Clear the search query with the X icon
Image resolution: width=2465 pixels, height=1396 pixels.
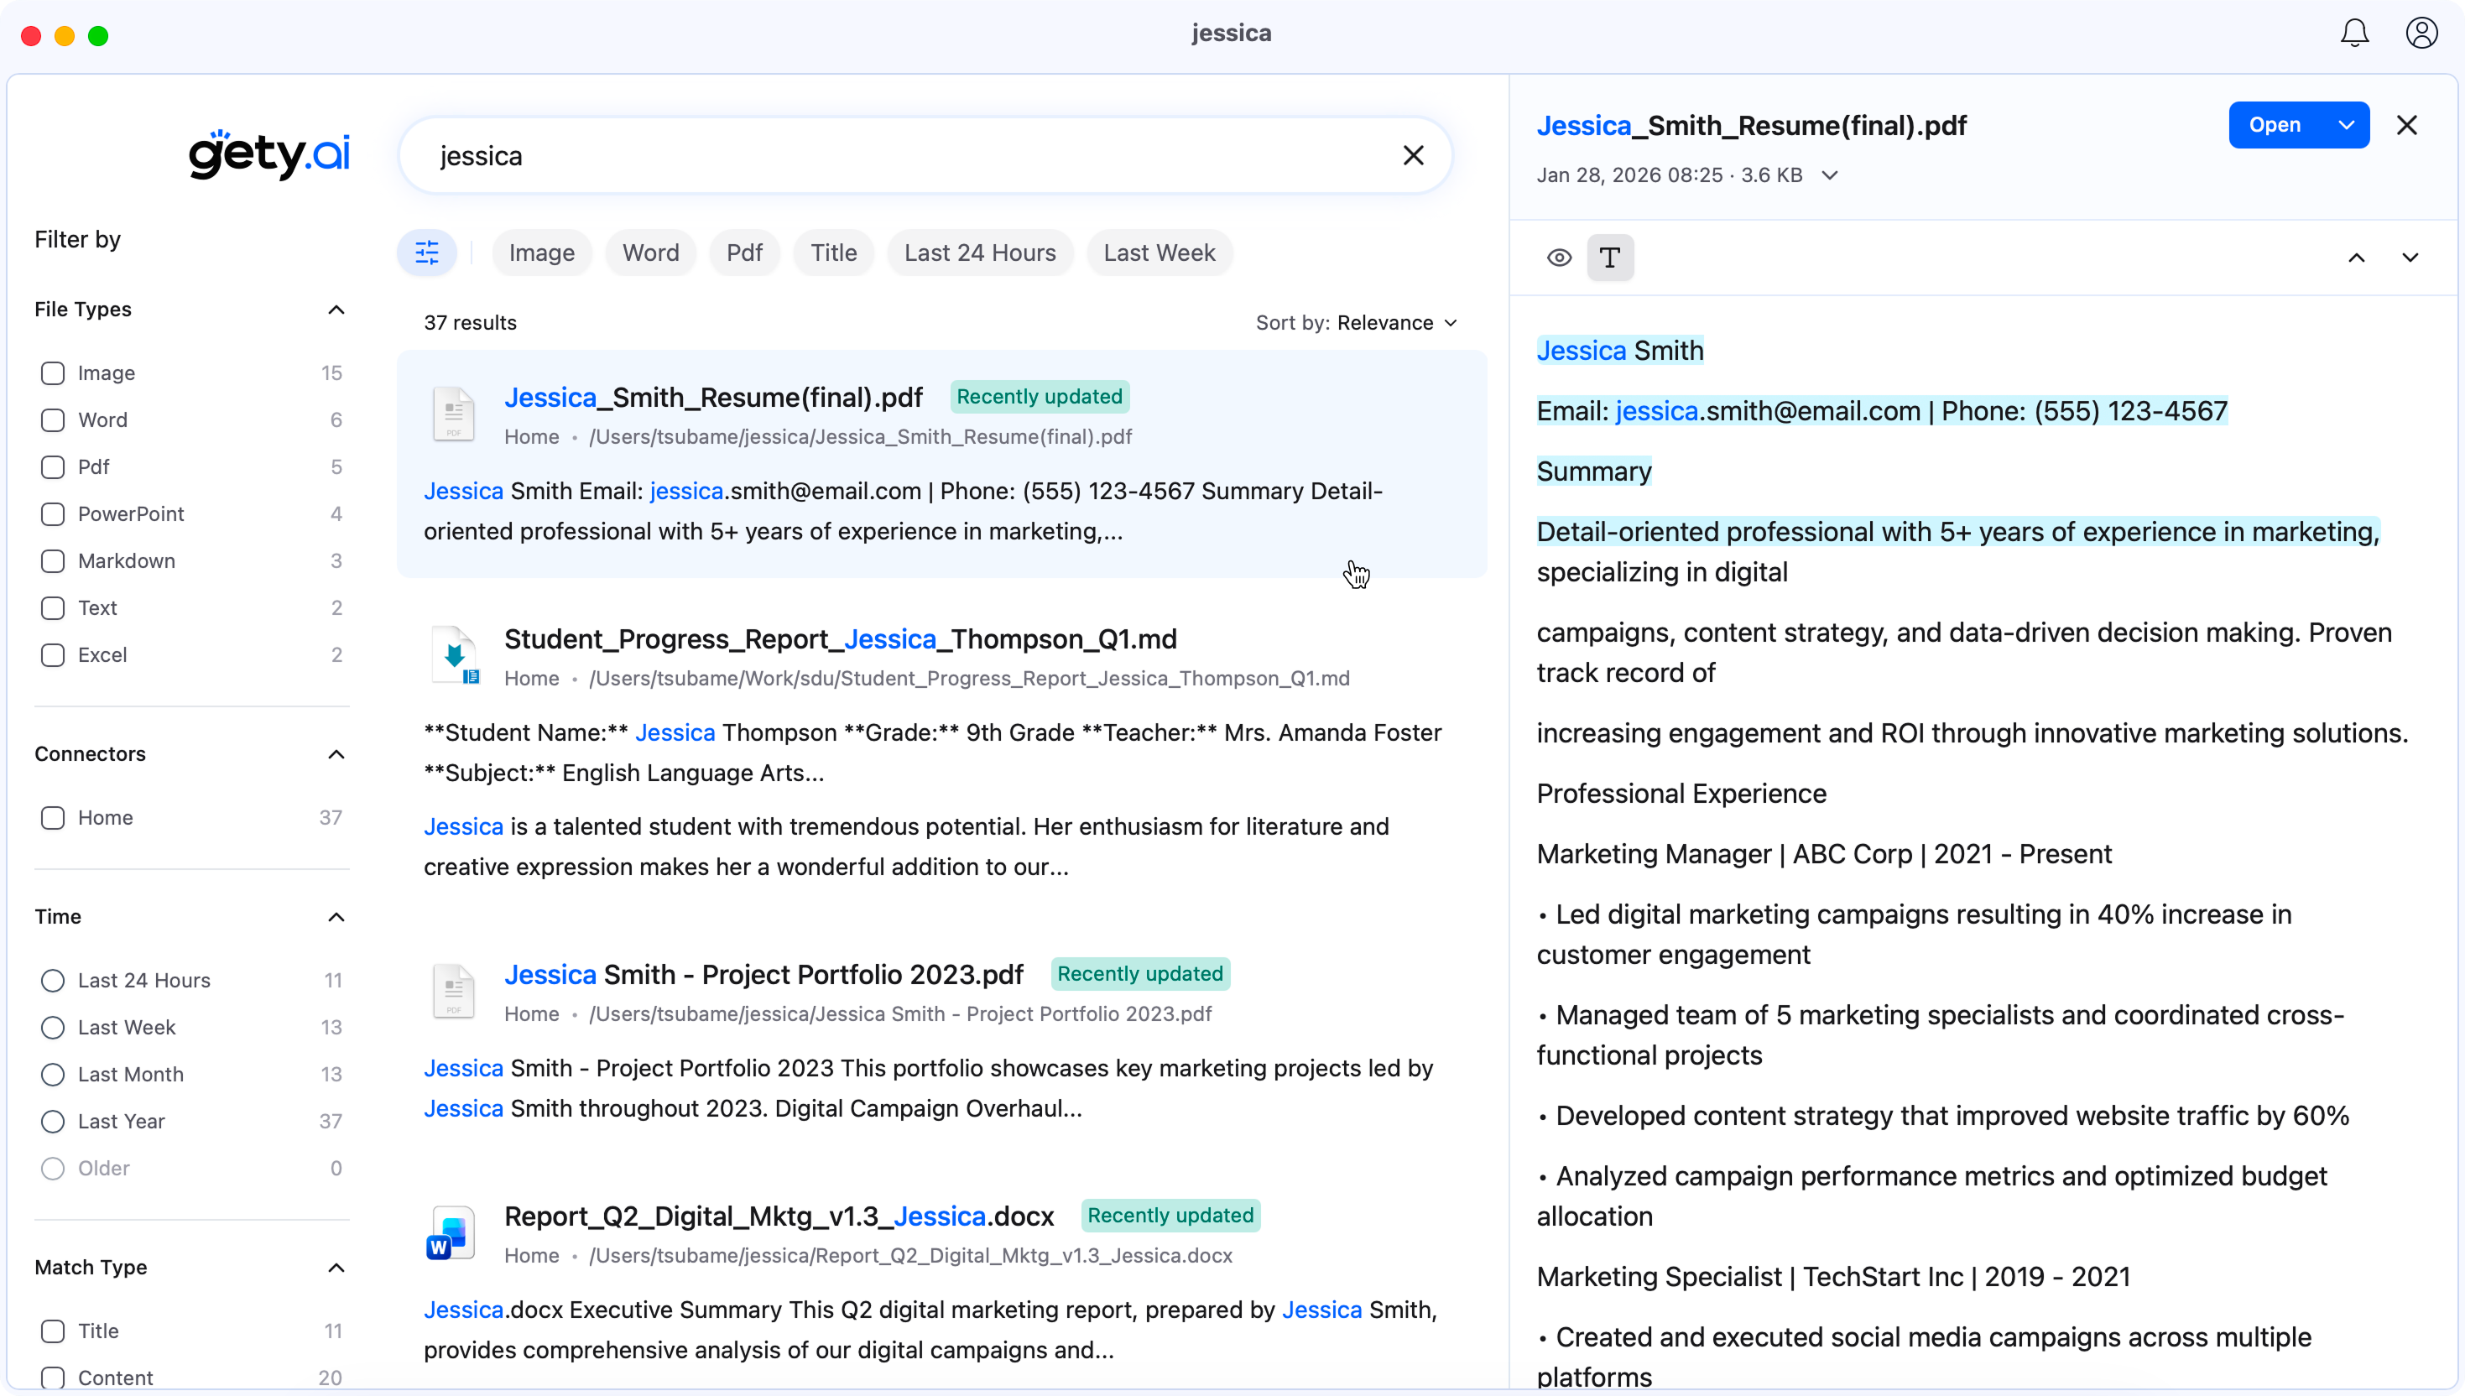coord(1412,155)
